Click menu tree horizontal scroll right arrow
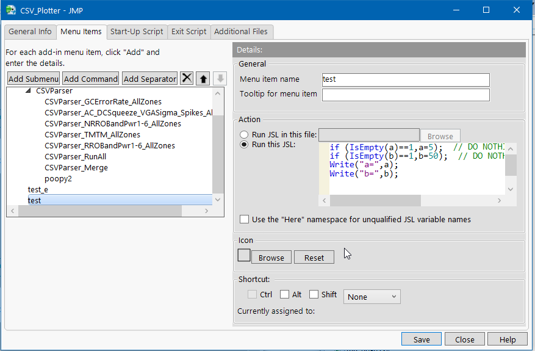This screenshot has width=535, height=351. [x=206, y=211]
